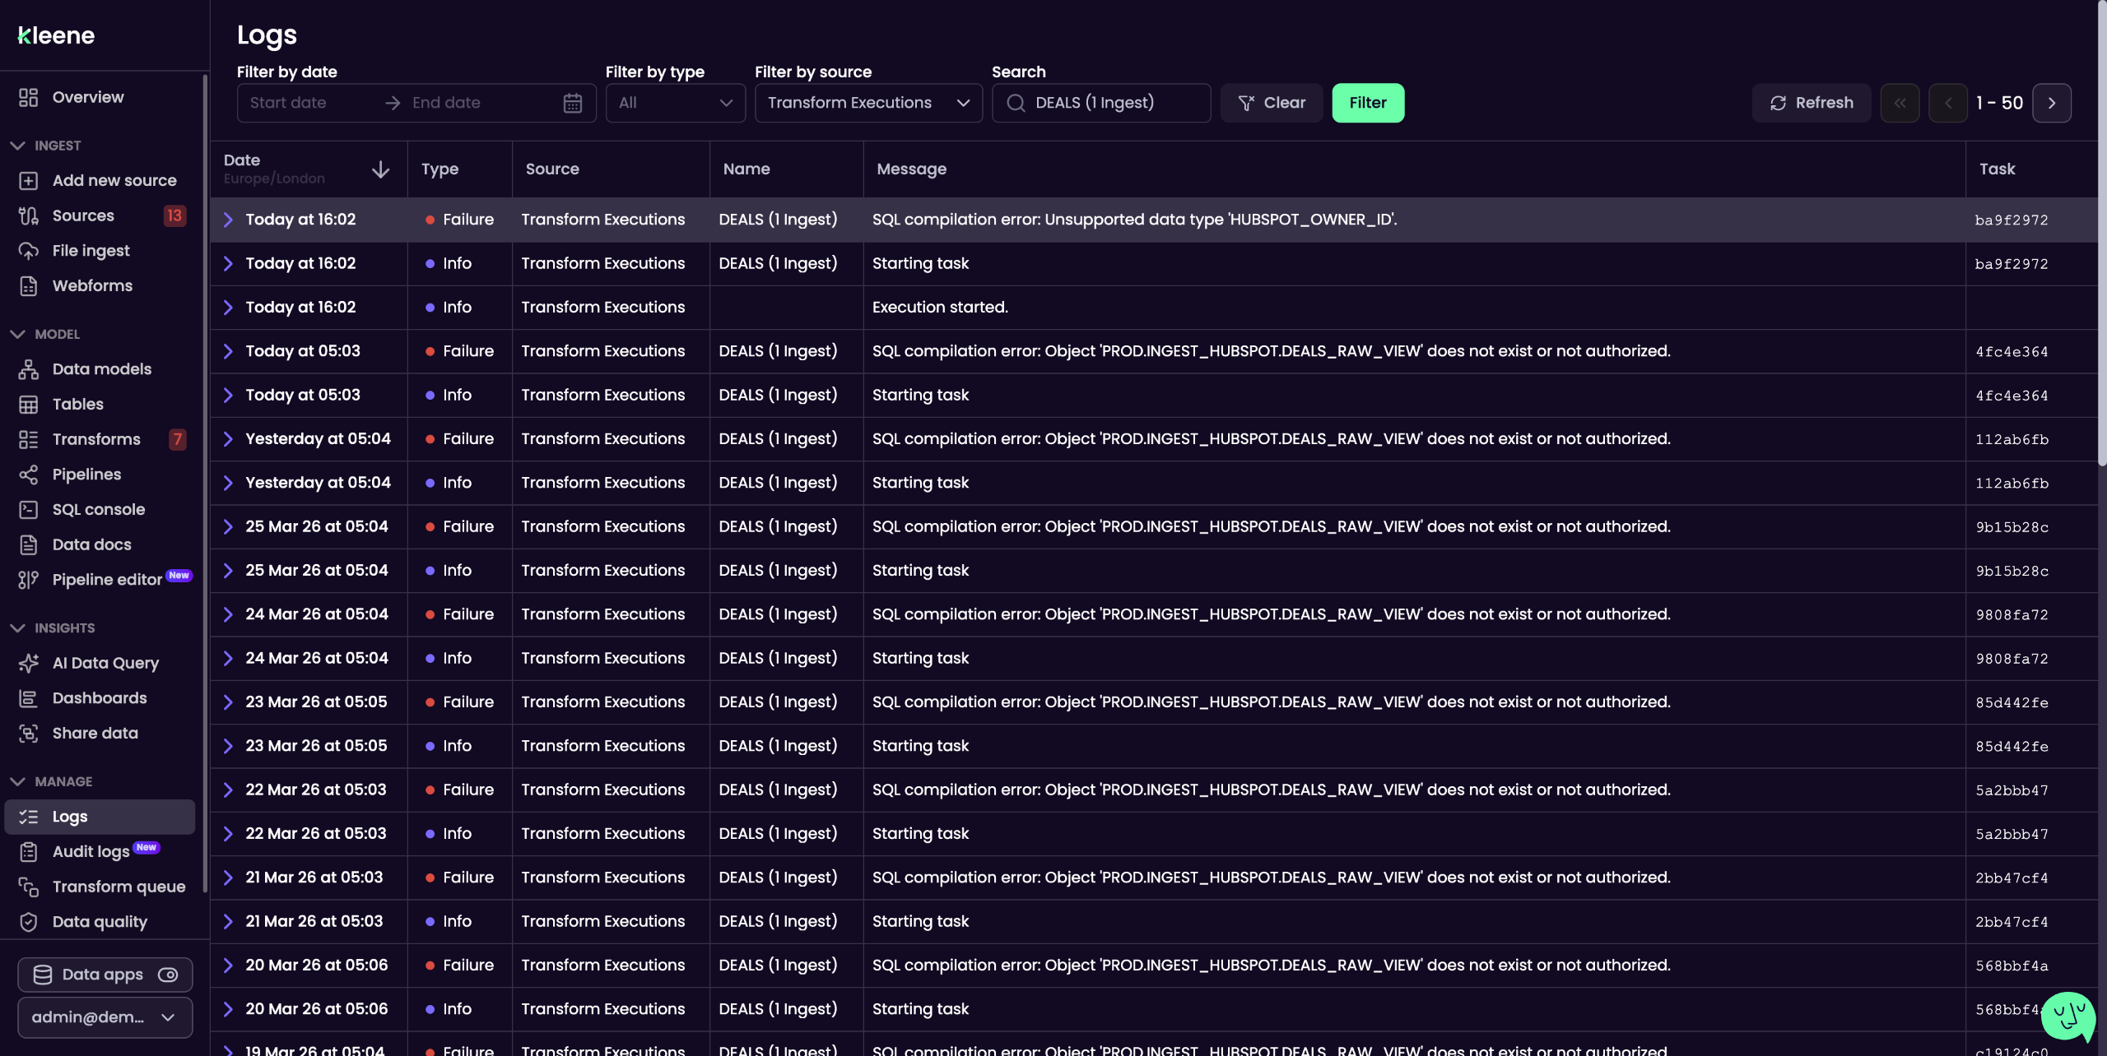Open the Transform Executions source dropdown
Image resolution: width=2107 pixels, height=1056 pixels.
pyautogui.click(x=867, y=103)
